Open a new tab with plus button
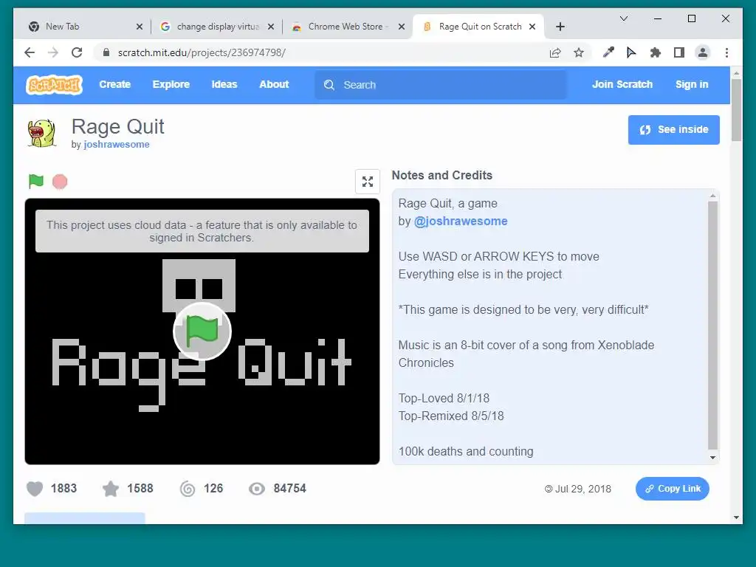The height and width of the screenshot is (567, 756). (560, 27)
